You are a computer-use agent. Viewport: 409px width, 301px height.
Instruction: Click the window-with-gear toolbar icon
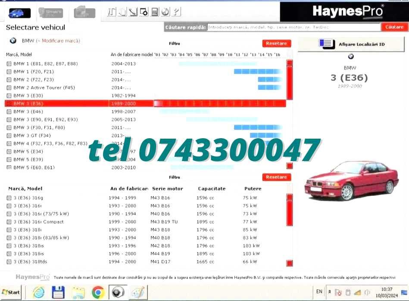(x=144, y=12)
